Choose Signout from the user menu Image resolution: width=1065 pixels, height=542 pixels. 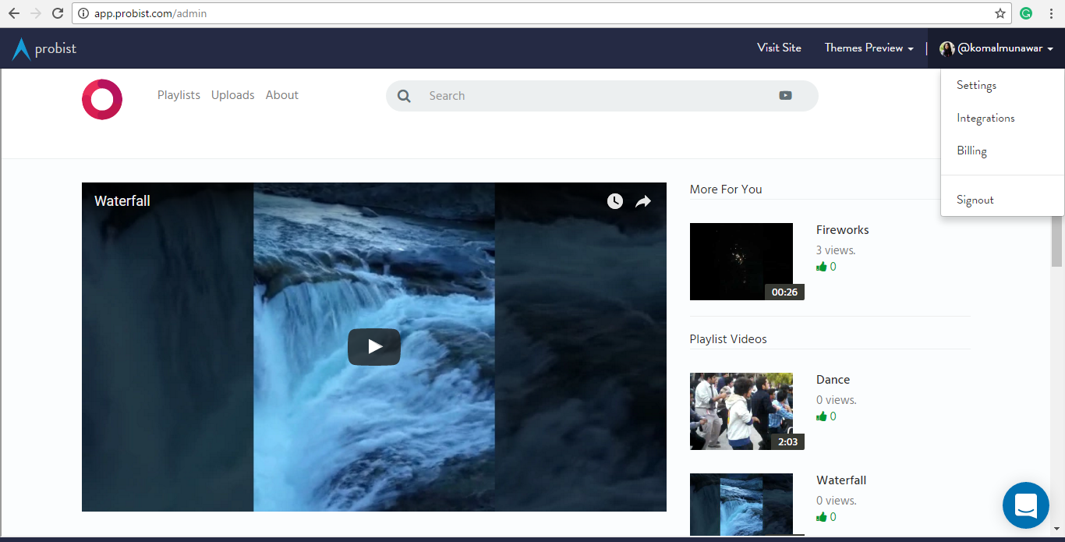click(x=975, y=200)
